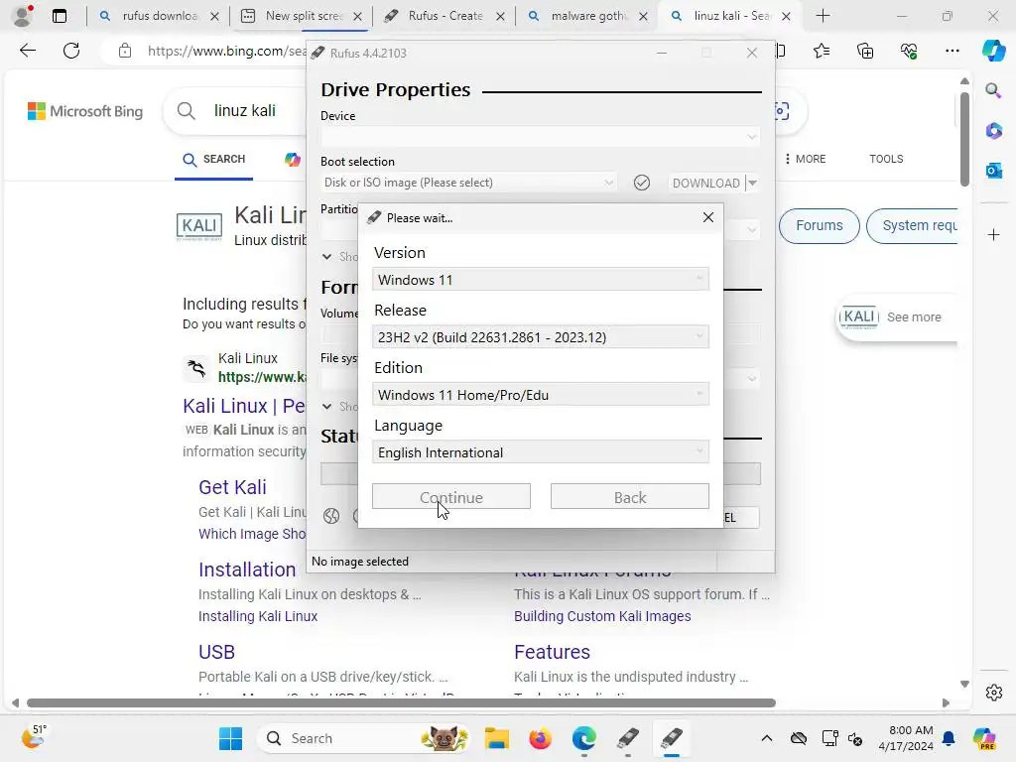
Task: Open Edge Collections icon
Action: tap(865, 51)
